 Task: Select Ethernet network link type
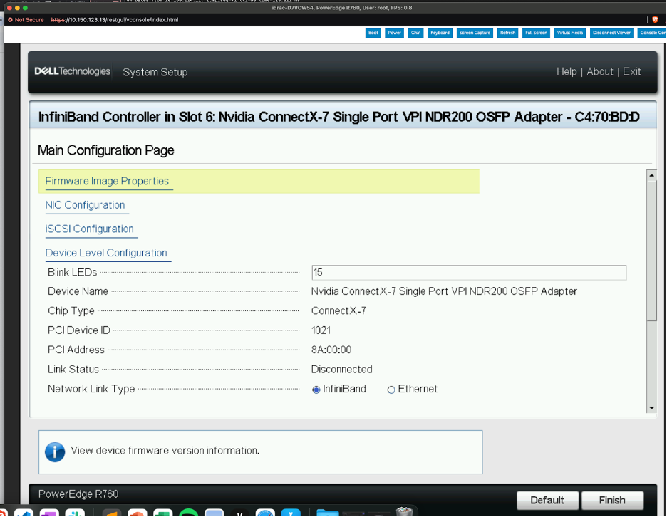[x=391, y=390]
